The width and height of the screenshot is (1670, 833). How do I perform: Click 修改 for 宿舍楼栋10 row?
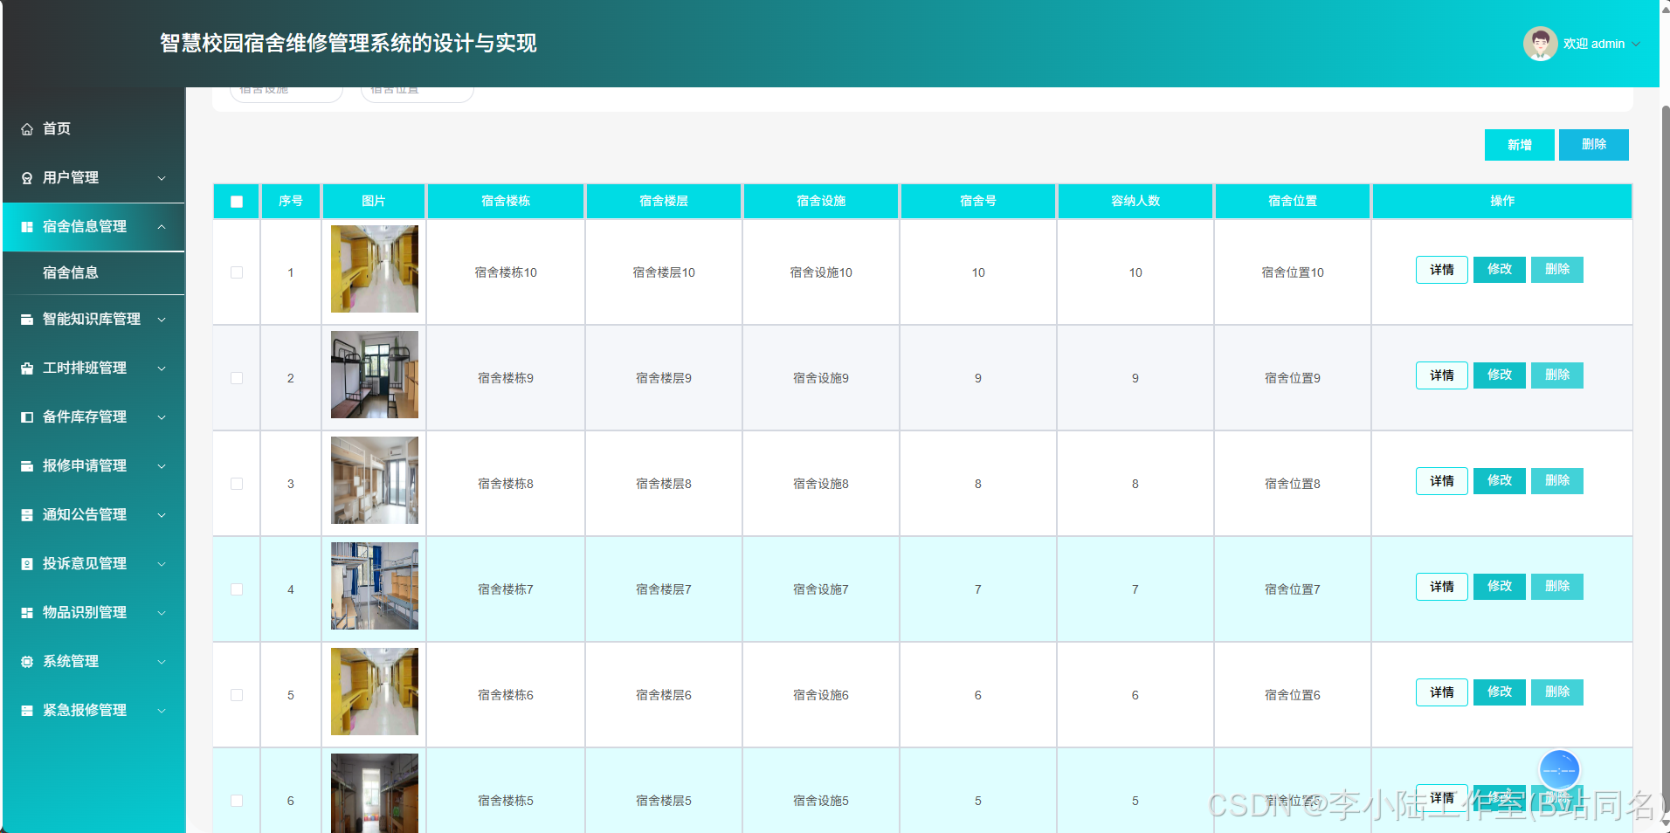1500,270
